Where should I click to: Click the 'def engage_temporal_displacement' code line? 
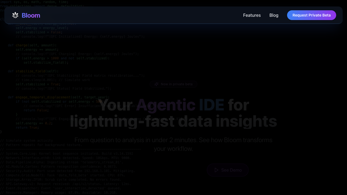(59, 97)
